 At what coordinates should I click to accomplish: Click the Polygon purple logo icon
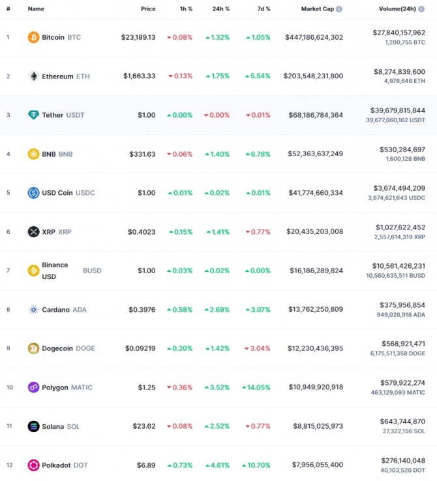(33, 388)
